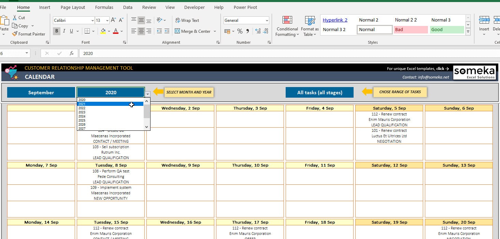500x239 pixels.
Task: Toggle center alignment
Action: (141, 31)
